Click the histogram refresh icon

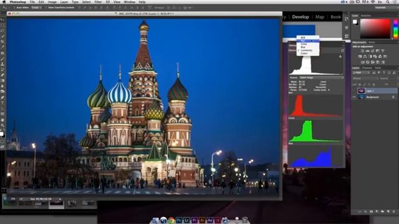342,50
